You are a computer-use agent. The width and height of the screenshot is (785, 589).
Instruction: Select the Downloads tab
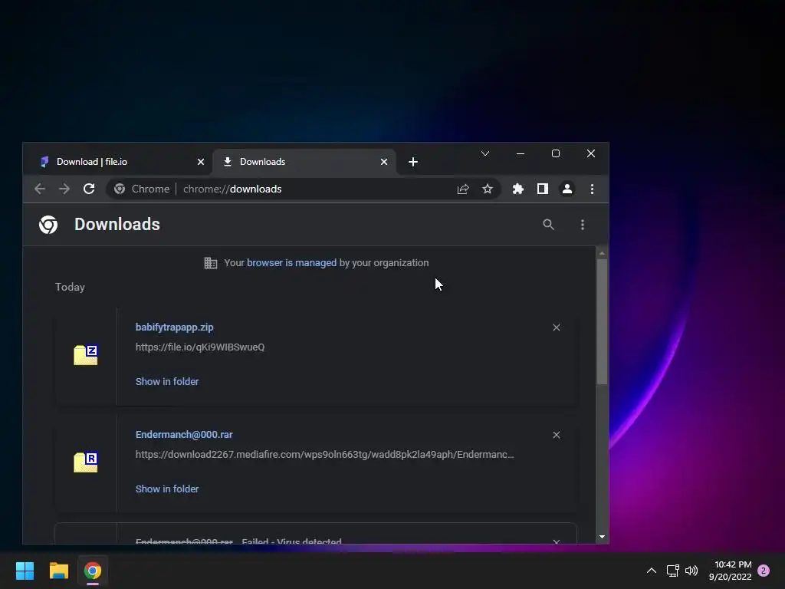pos(304,162)
